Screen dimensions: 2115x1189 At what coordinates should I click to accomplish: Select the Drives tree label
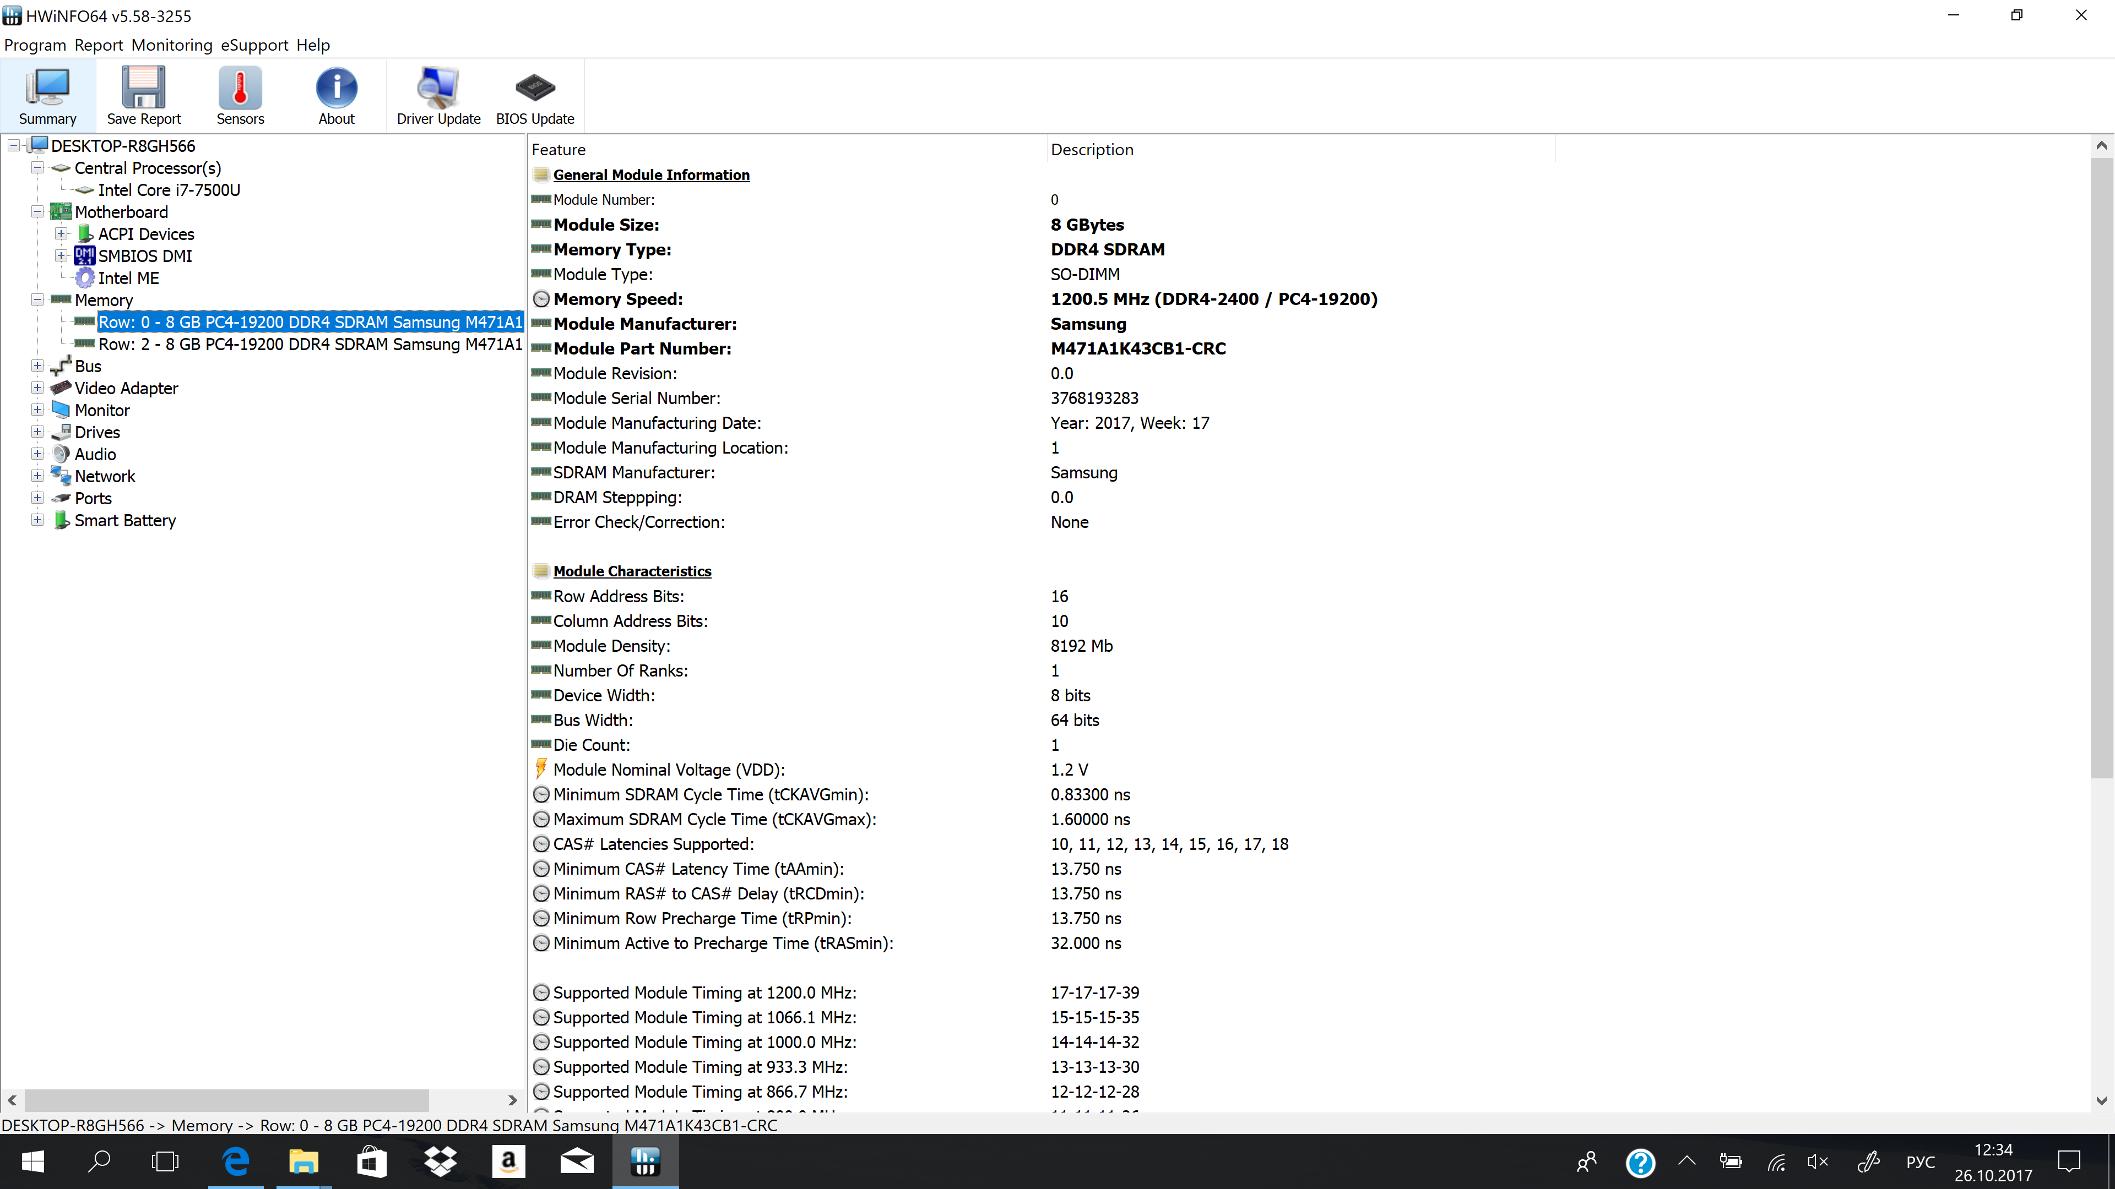pos(97,432)
